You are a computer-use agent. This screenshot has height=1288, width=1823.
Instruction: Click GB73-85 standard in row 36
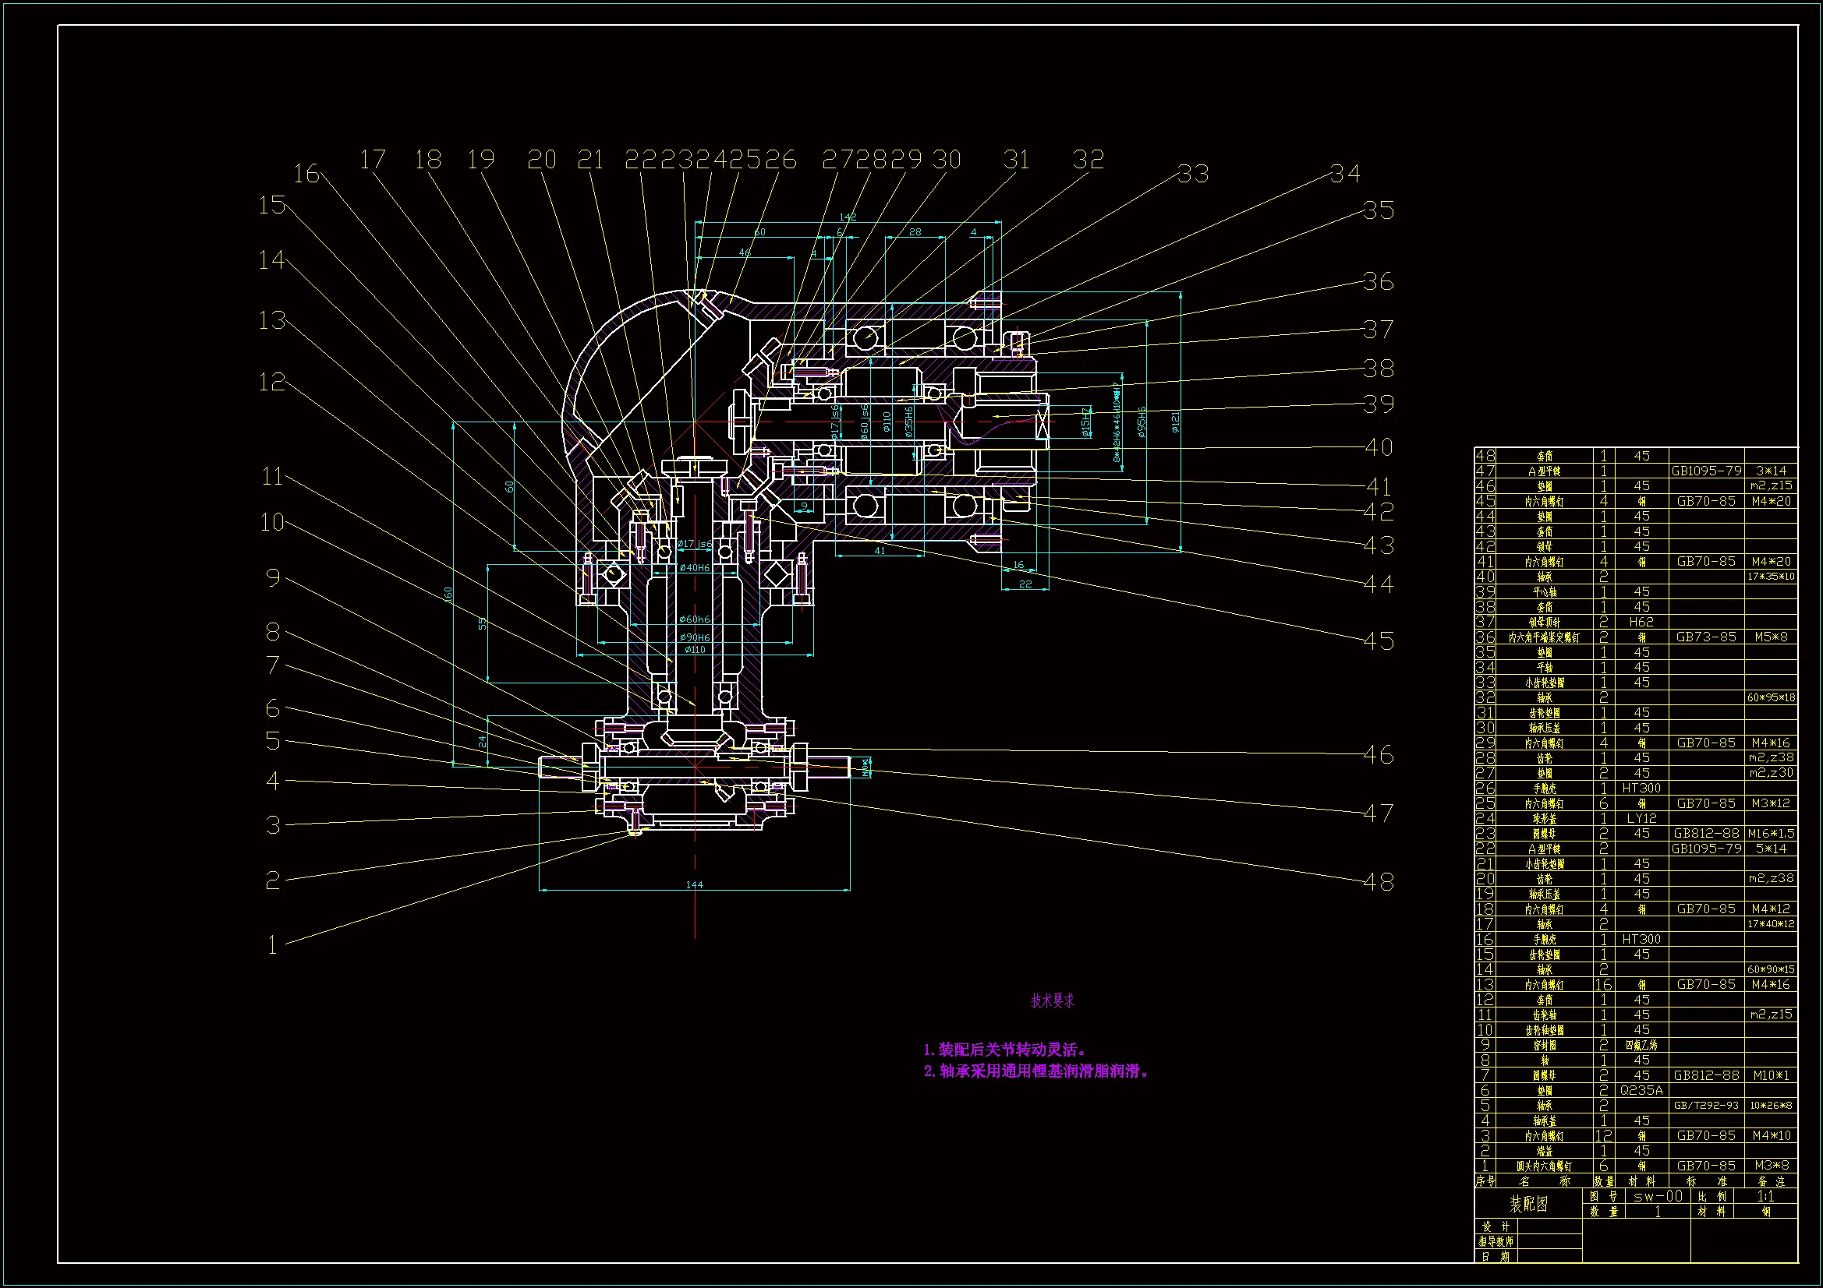(1705, 637)
